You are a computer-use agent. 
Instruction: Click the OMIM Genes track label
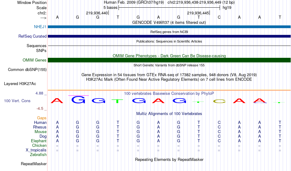(x=35, y=60)
